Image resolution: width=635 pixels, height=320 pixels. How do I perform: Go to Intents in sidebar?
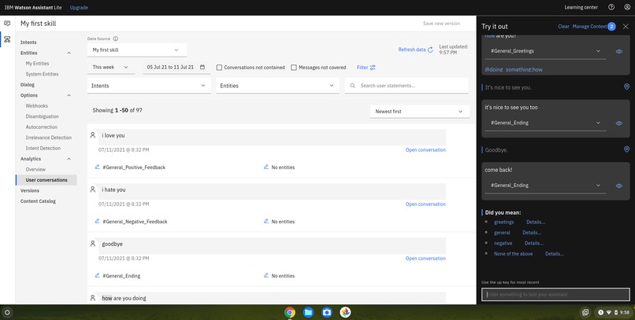pos(28,42)
